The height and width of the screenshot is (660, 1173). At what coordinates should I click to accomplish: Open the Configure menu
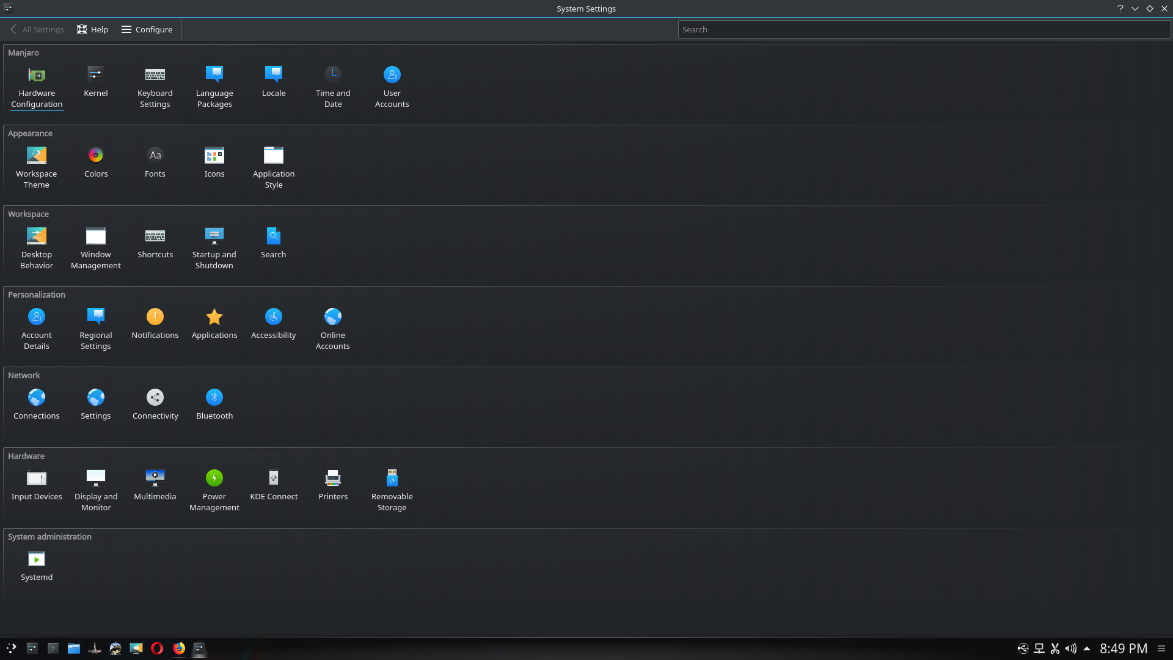click(147, 29)
